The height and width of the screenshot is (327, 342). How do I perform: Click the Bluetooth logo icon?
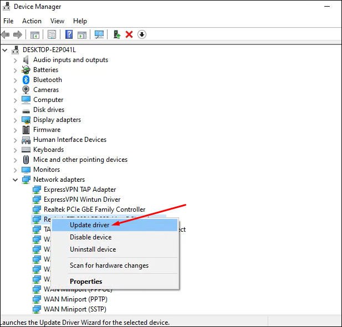click(x=26, y=80)
